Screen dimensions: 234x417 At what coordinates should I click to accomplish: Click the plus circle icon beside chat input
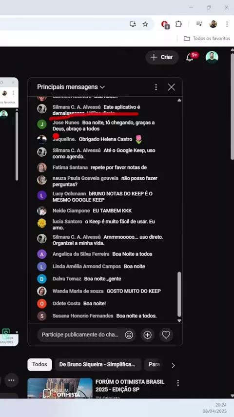tap(147, 335)
